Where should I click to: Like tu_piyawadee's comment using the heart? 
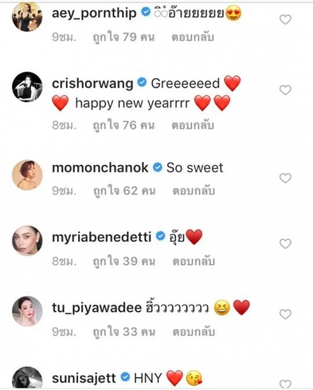tap(285, 314)
